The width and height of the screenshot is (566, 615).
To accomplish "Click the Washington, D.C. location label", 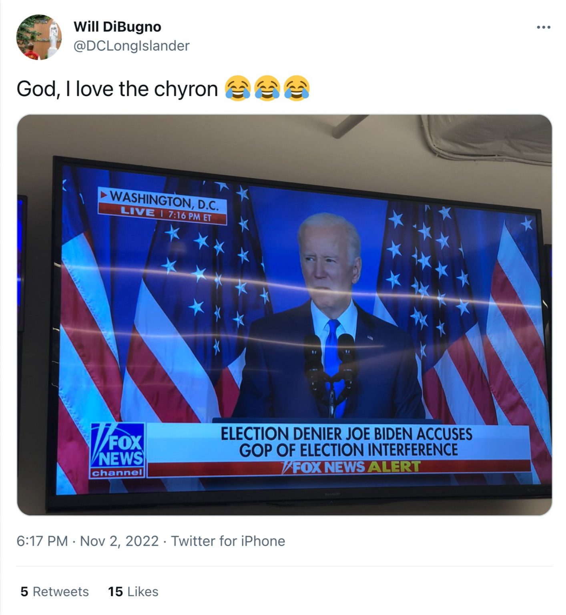I will pos(164,200).
